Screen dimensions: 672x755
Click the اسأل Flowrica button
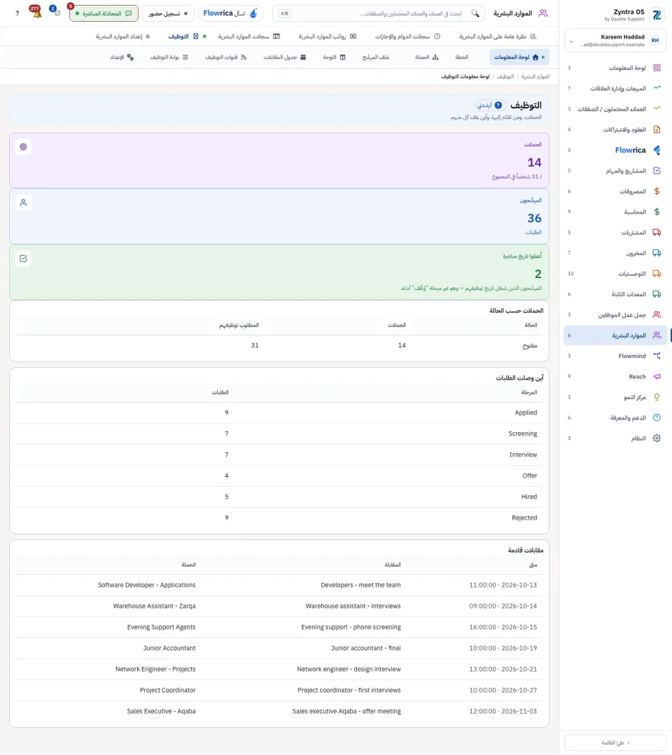[230, 13]
